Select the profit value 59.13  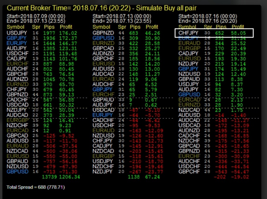coord(67,94)
